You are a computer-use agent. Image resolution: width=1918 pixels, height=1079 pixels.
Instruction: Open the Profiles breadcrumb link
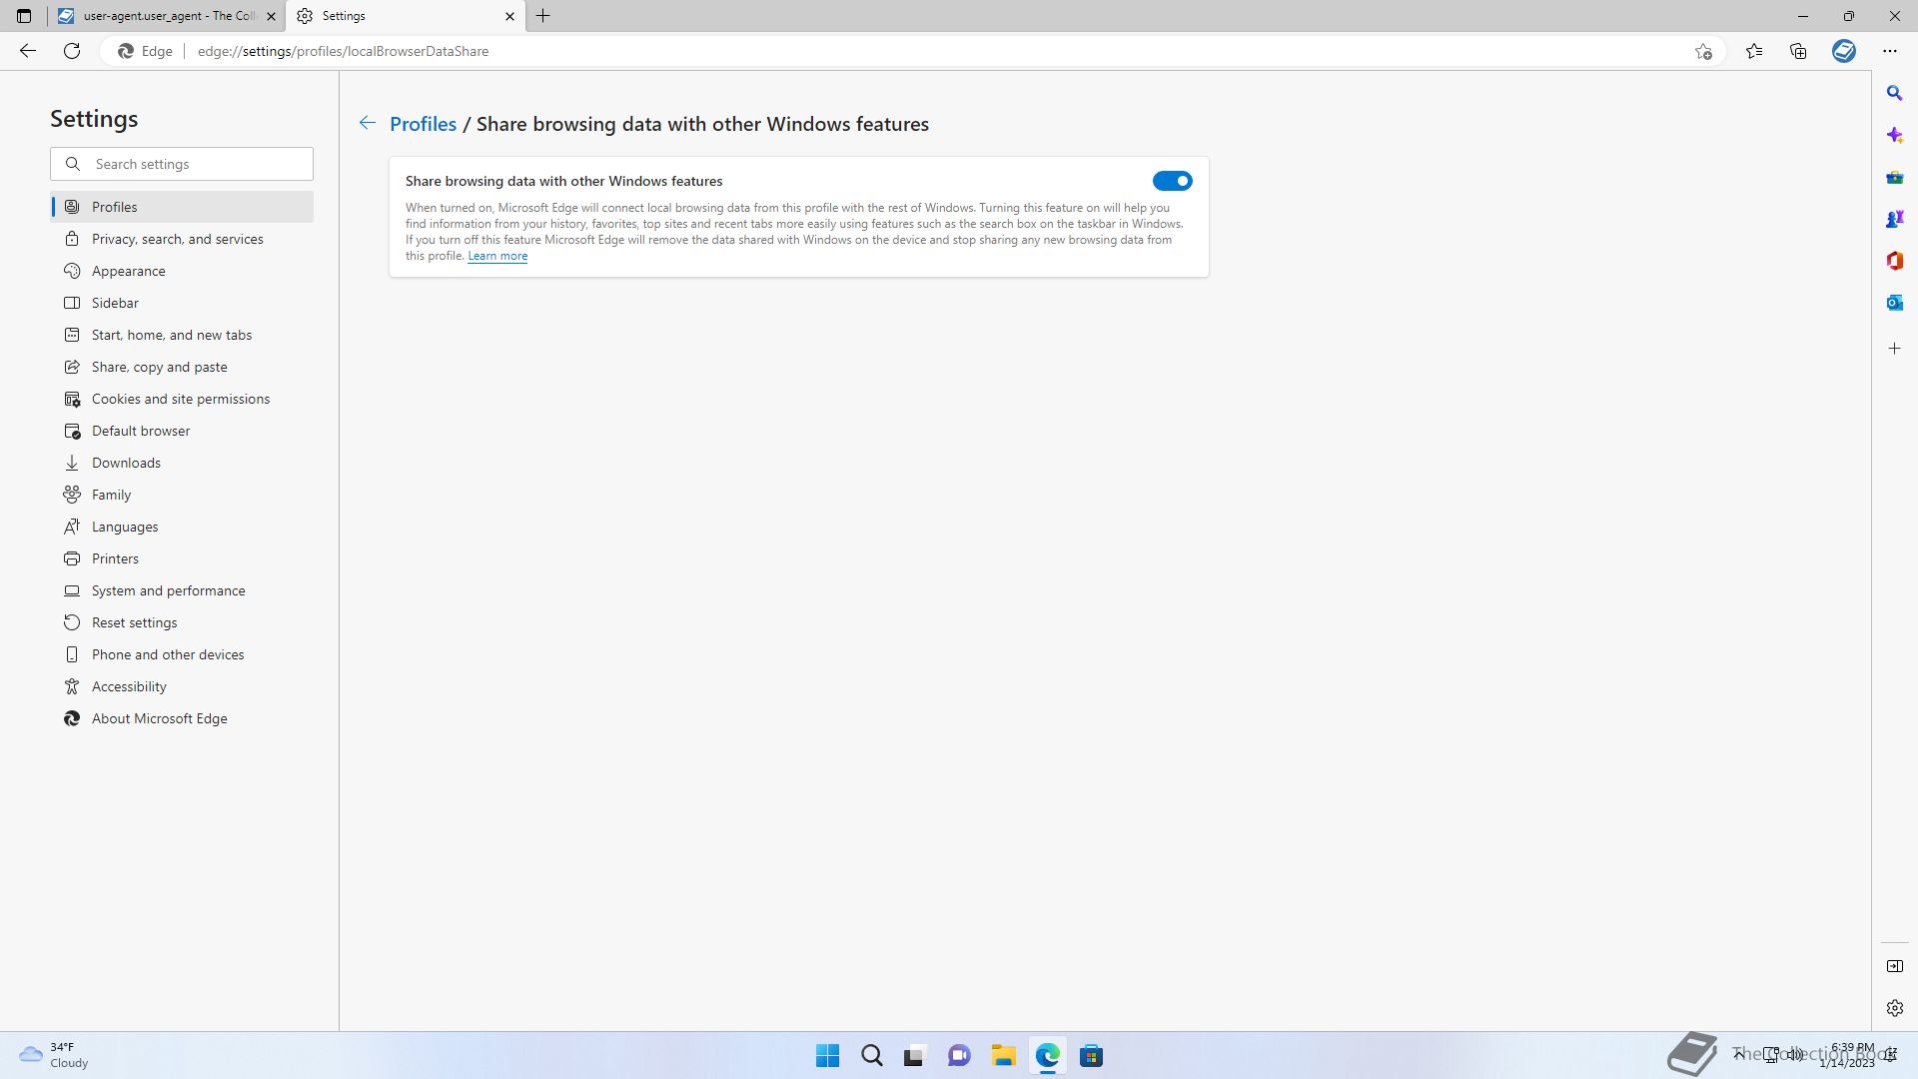coord(423,124)
